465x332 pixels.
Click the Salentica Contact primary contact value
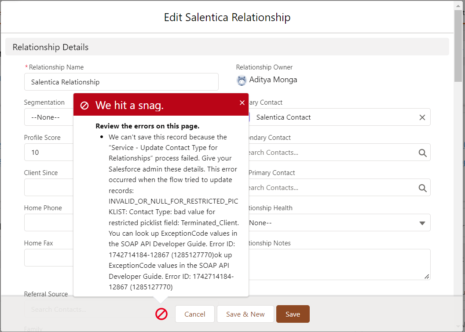[x=283, y=117]
